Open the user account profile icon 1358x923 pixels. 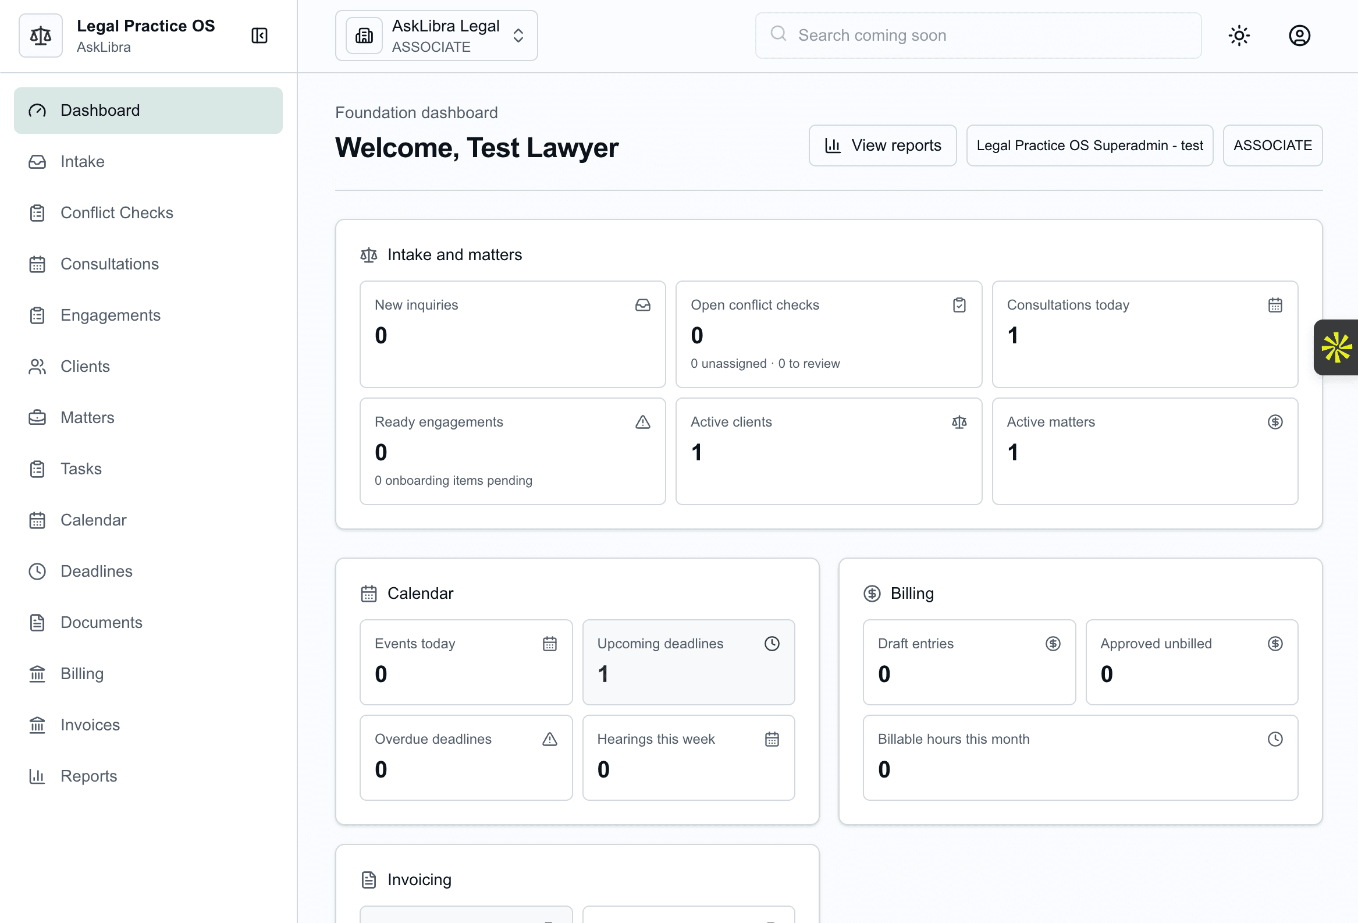tap(1299, 35)
